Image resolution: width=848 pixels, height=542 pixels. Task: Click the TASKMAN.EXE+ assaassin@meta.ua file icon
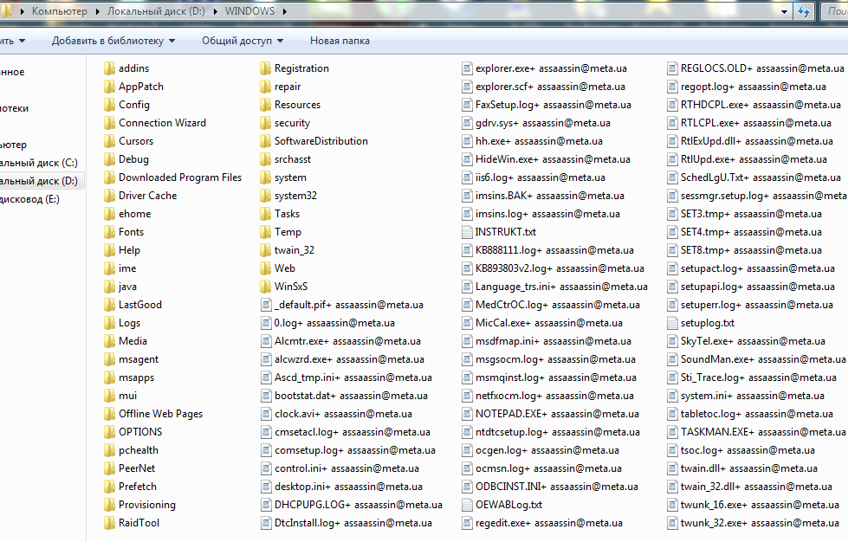pyautogui.click(x=672, y=432)
